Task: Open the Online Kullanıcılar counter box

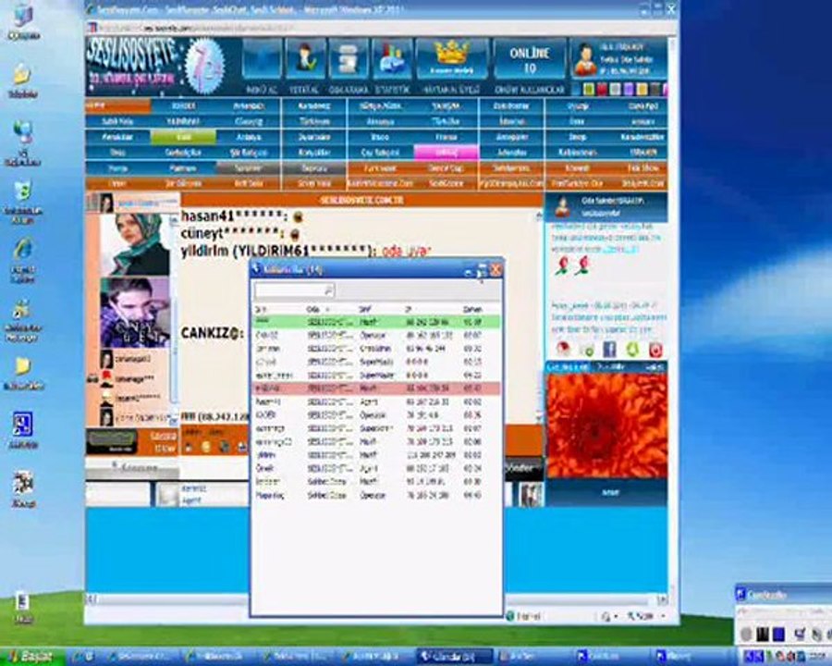Action: coord(530,59)
